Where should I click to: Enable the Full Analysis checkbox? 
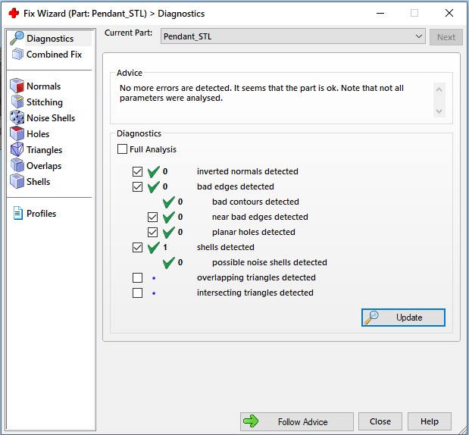(x=122, y=149)
